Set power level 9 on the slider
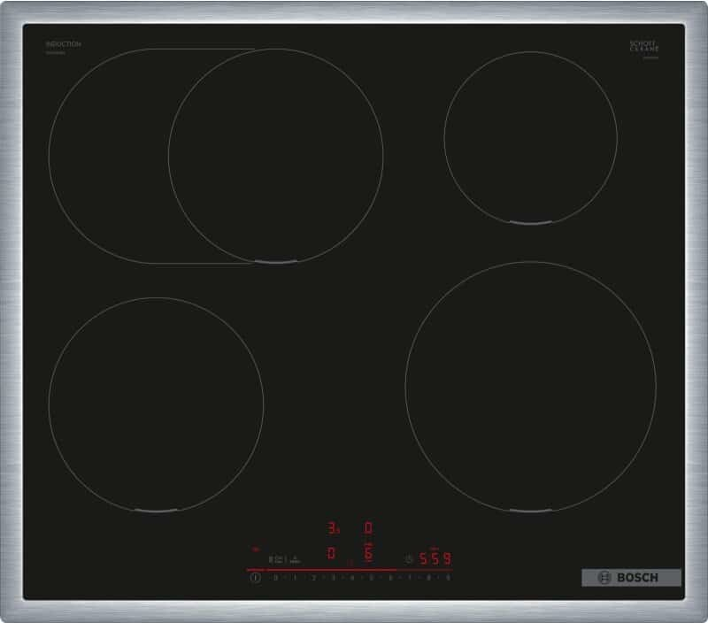Screen dimensions: 708x623 point(449,578)
